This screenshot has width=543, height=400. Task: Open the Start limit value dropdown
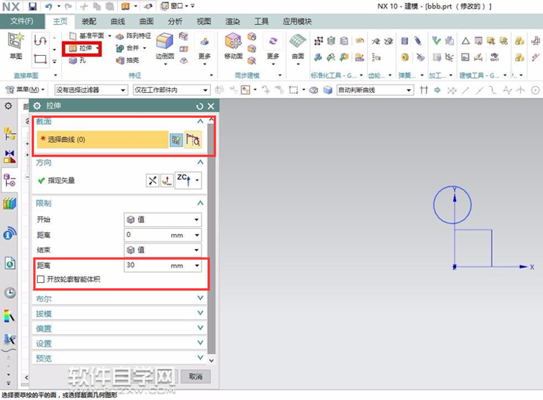[163, 219]
